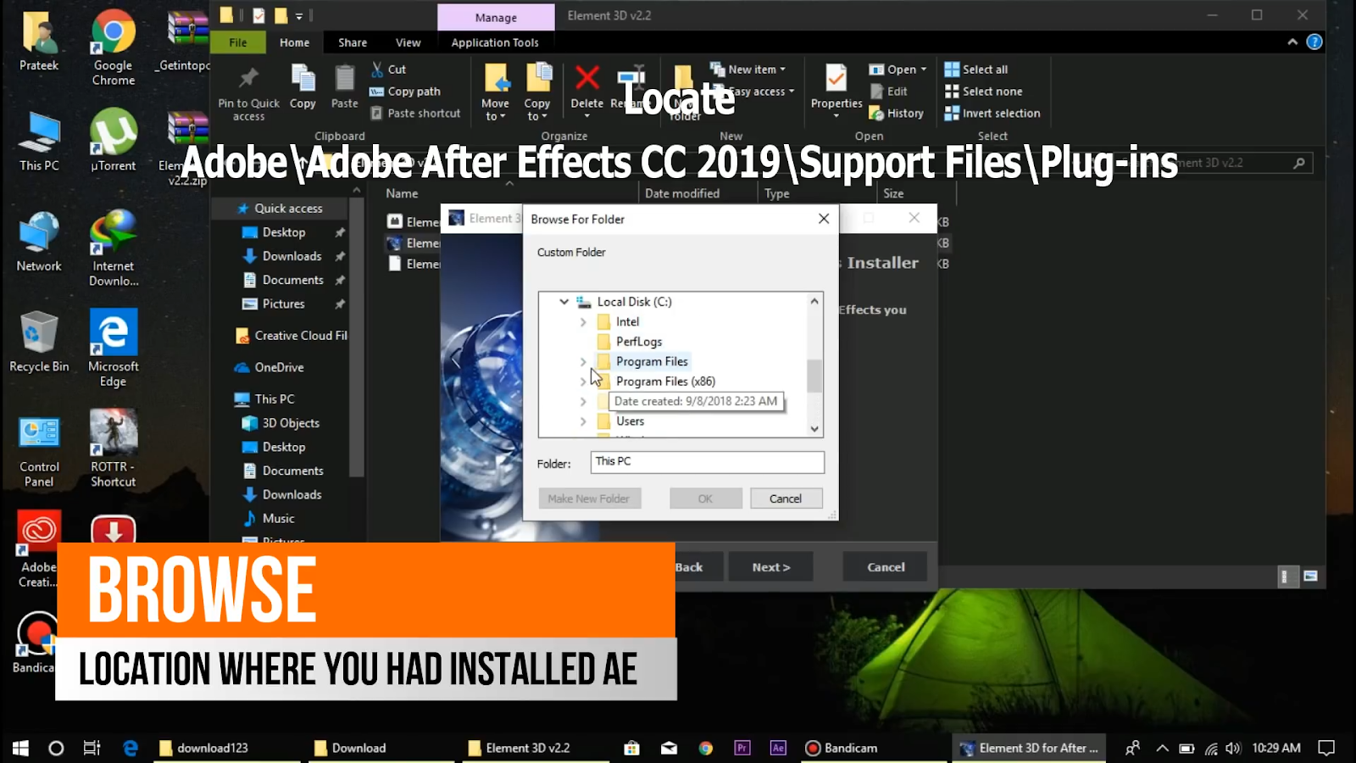Open the Move to dropdown
This screenshot has height=763, width=1356.
pos(495,92)
